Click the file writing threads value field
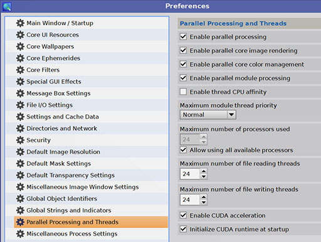 click(190, 200)
